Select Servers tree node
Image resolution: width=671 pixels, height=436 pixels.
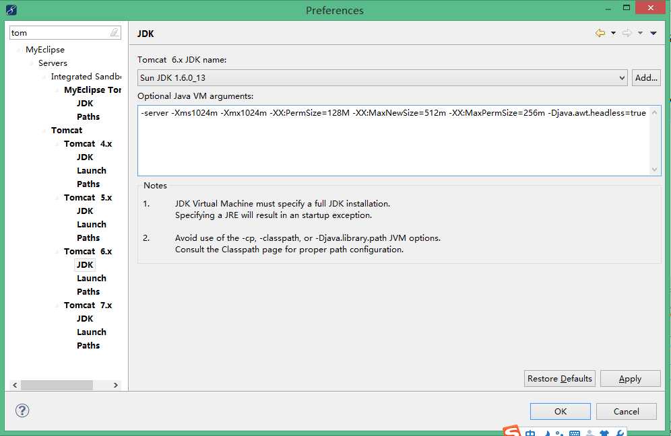53,63
